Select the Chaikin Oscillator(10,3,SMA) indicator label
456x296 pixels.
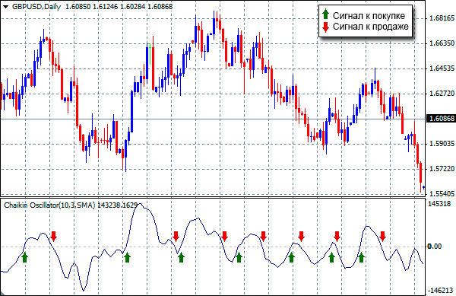(x=49, y=205)
